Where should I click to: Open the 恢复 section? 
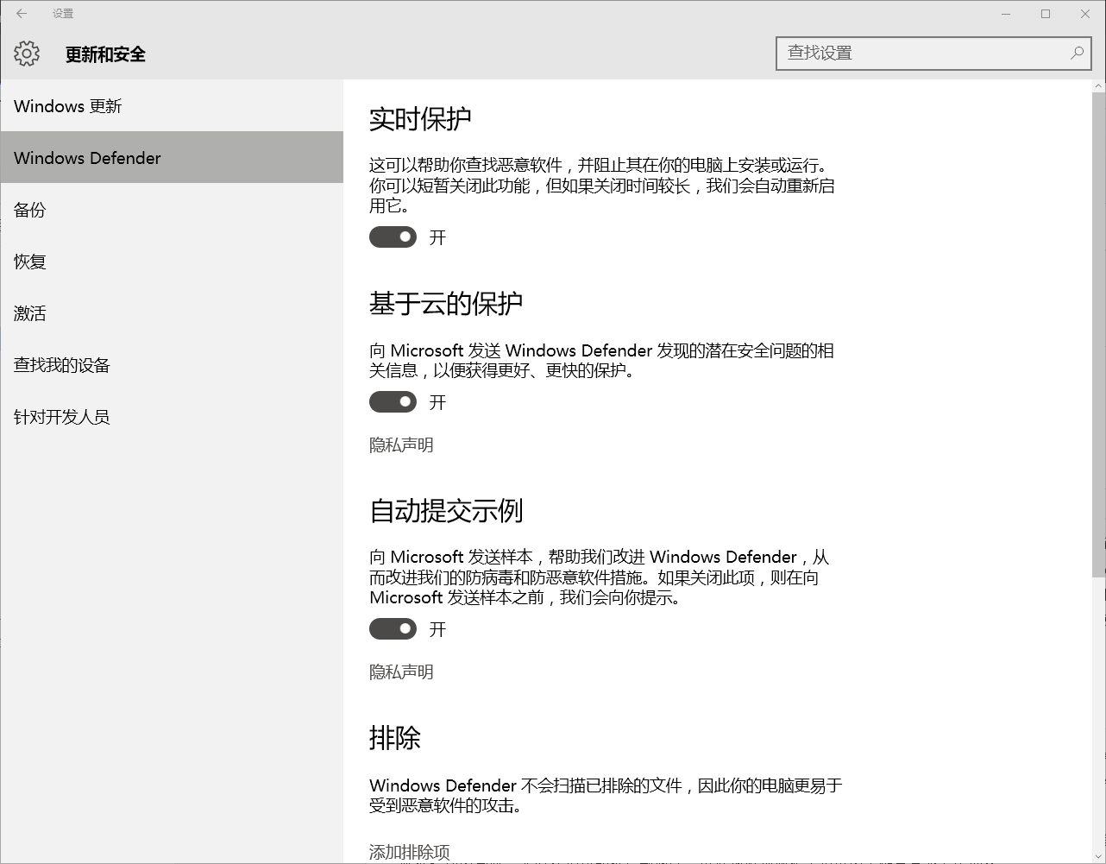[x=172, y=262]
